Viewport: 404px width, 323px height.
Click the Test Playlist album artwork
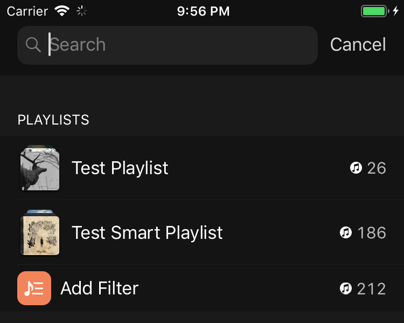39,169
